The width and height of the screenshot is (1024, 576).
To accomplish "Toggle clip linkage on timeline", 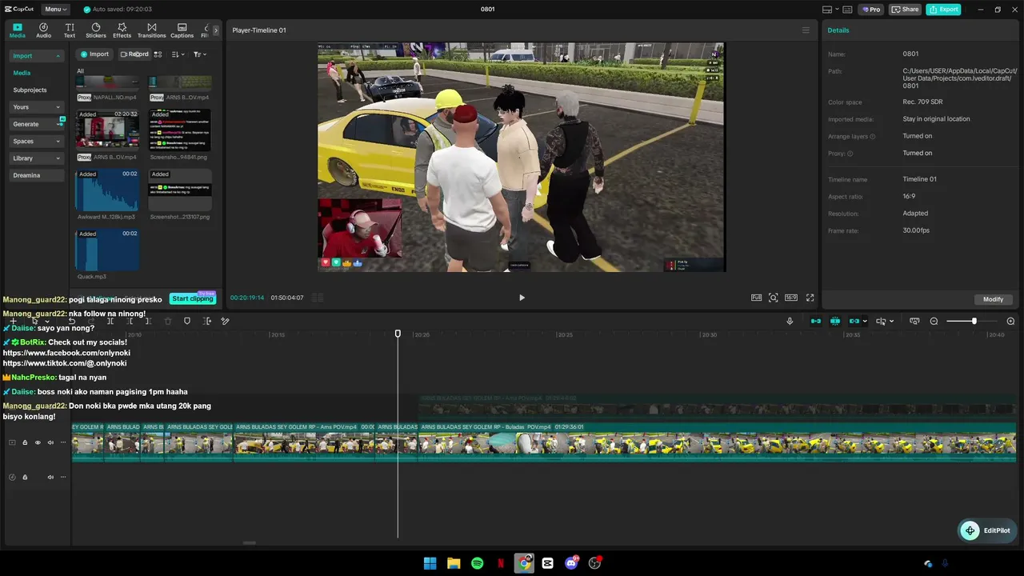I will click(x=854, y=322).
